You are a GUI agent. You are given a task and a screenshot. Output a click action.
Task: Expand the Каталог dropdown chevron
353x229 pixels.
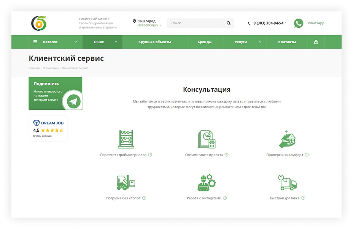point(76,42)
